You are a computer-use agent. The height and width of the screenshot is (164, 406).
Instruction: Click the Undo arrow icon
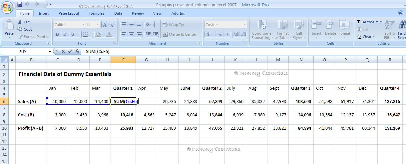[27, 4]
